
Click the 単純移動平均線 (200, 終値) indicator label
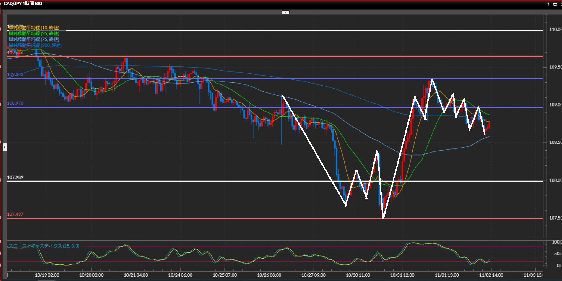click(x=35, y=45)
